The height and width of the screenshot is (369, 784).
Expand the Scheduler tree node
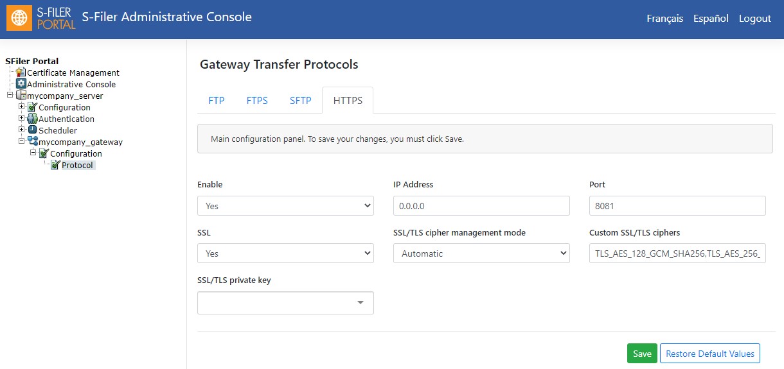(21, 130)
